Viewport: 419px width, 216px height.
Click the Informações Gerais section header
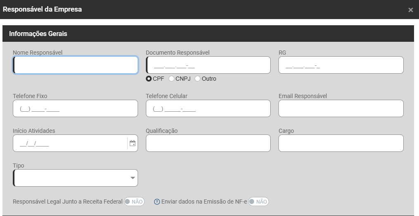pyautogui.click(x=38, y=34)
